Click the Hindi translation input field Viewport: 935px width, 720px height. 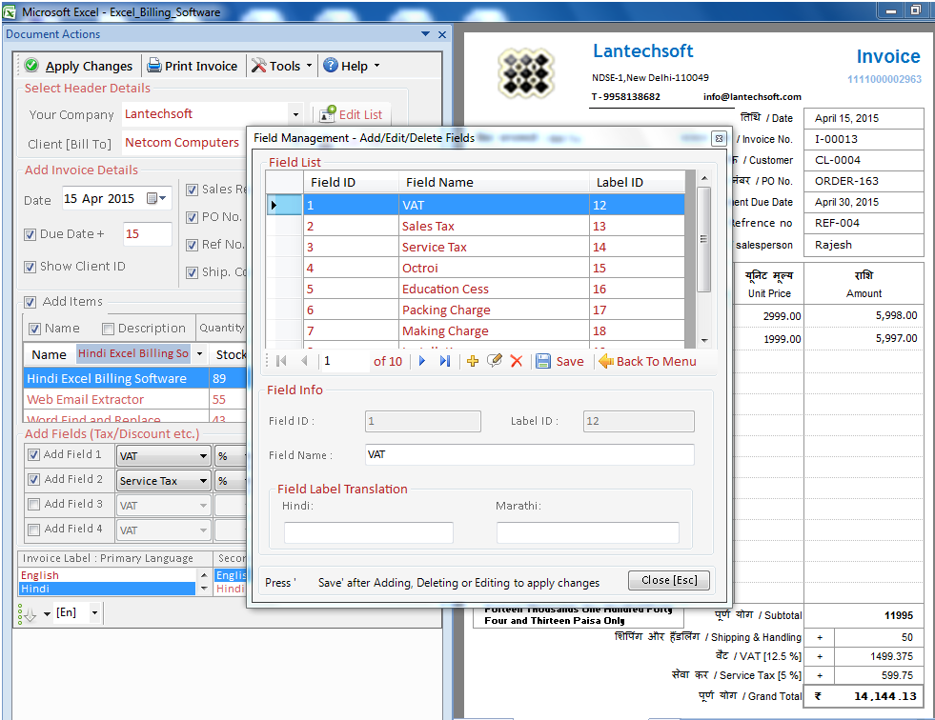click(x=369, y=532)
